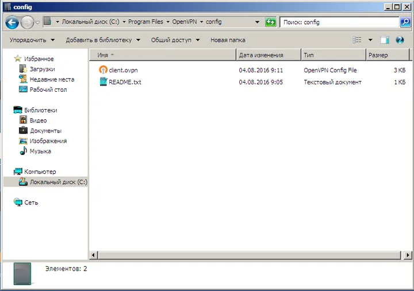414x291 pixels.
Task: Click Текстовый документ type cell
Action: pos(332,82)
